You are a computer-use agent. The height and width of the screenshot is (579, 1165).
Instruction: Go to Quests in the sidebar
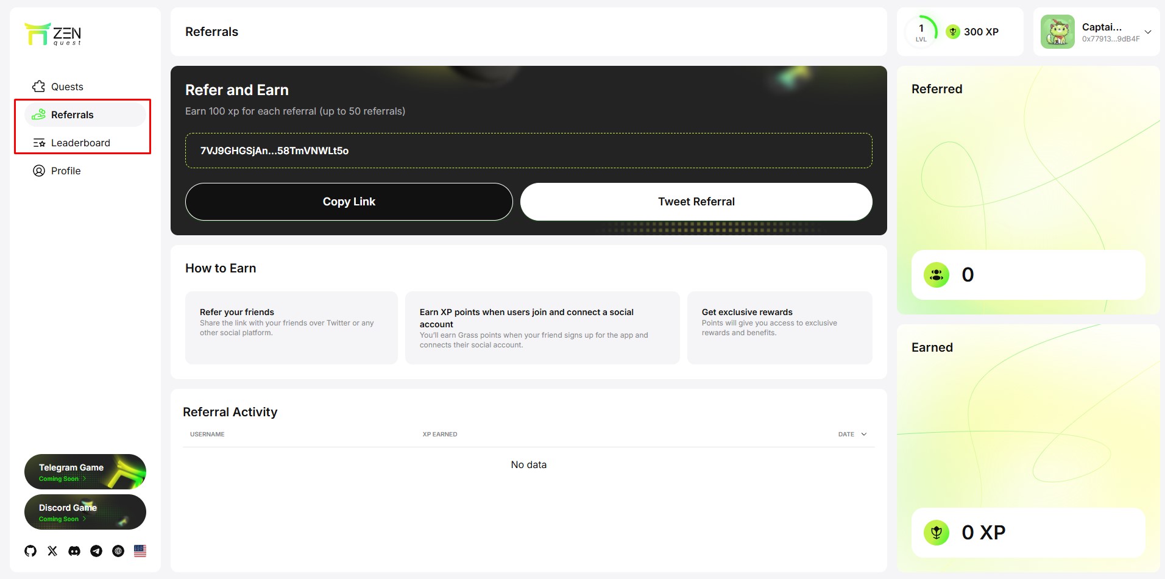(x=67, y=87)
